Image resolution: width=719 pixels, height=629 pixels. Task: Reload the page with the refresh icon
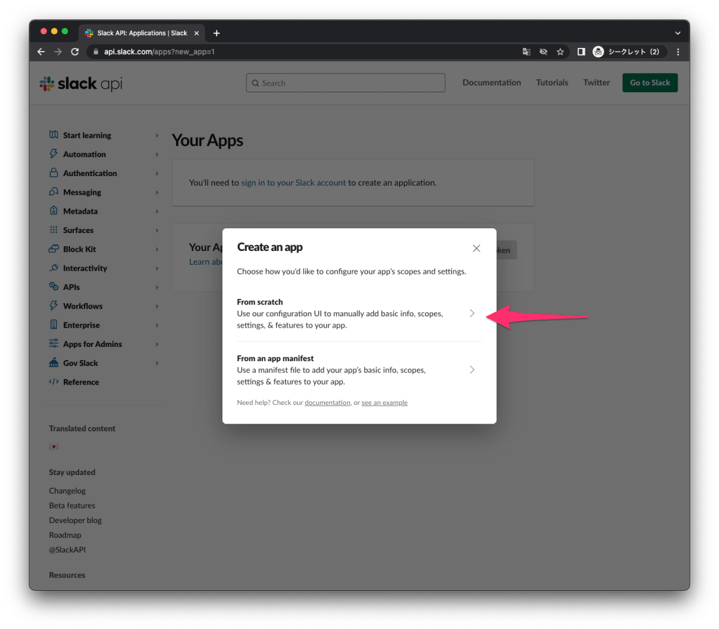click(75, 52)
